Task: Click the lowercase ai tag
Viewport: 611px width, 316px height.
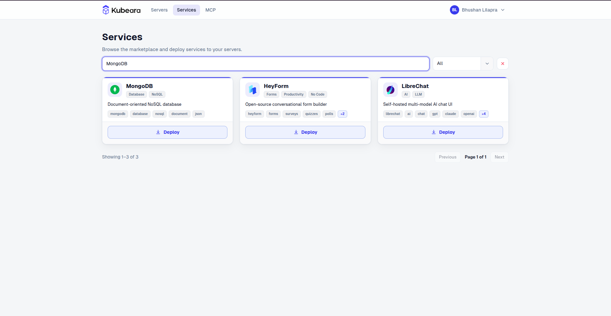Action: [x=409, y=114]
